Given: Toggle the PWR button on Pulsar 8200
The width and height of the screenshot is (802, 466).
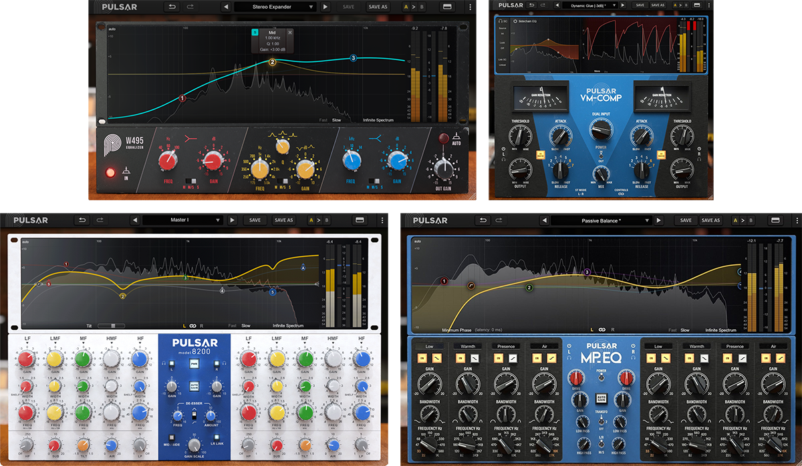Looking at the screenshot, I should [x=193, y=364].
